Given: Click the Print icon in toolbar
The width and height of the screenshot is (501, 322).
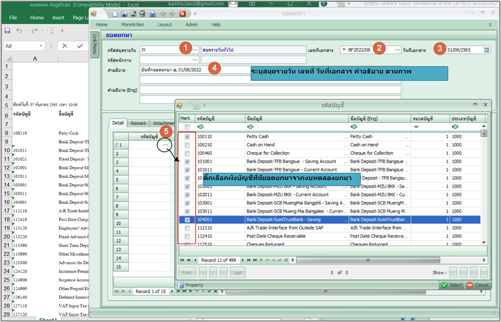Looking at the screenshot, I should click(152, 13).
